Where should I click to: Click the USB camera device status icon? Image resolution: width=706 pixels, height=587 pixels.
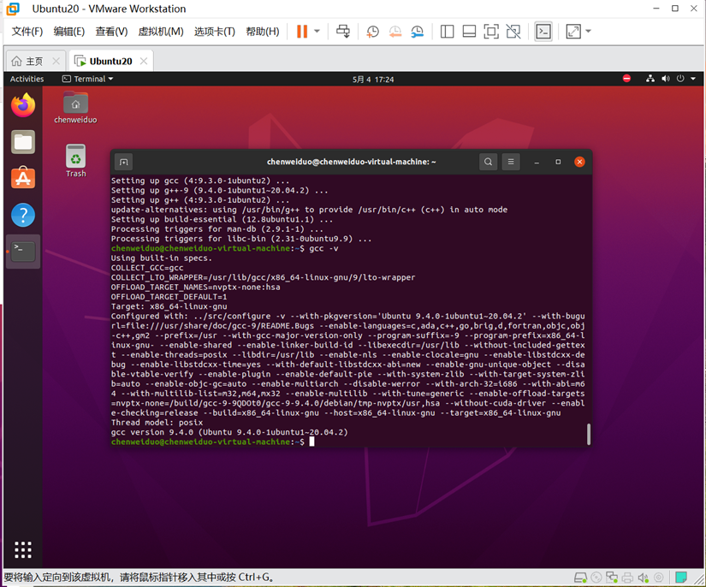[x=659, y=578]
